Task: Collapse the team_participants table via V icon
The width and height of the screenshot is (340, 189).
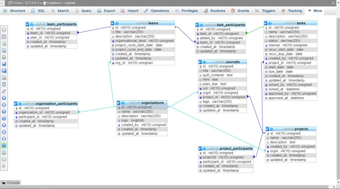Action: (x=27, y=24)
